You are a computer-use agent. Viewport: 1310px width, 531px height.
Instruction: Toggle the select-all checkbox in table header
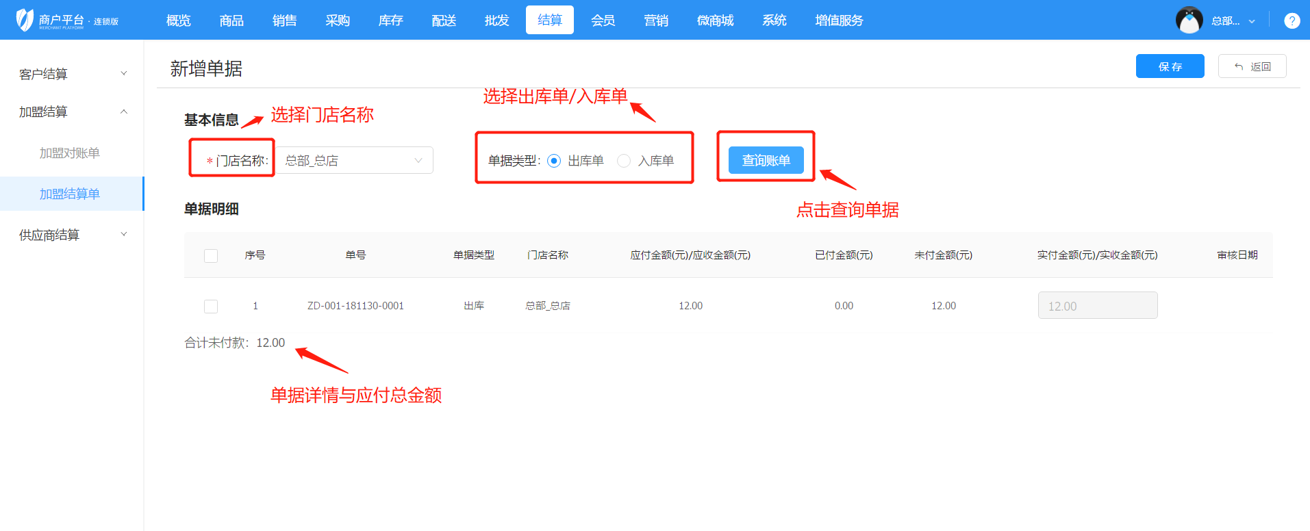[211, 255]
